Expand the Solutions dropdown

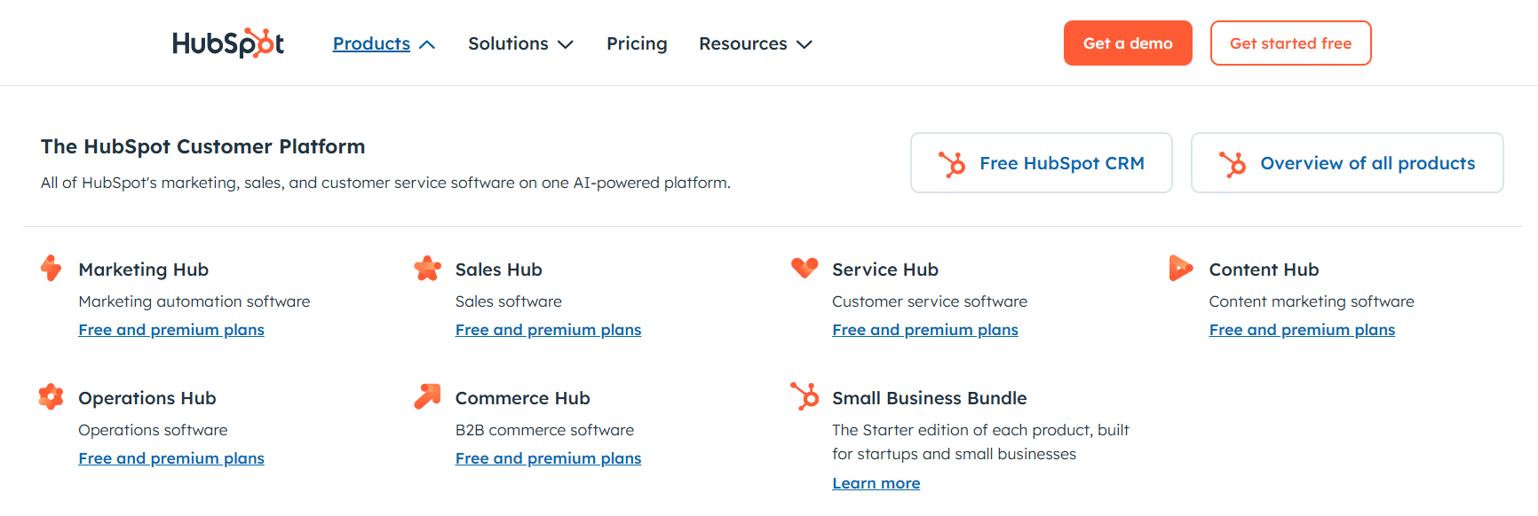(566, 44)
